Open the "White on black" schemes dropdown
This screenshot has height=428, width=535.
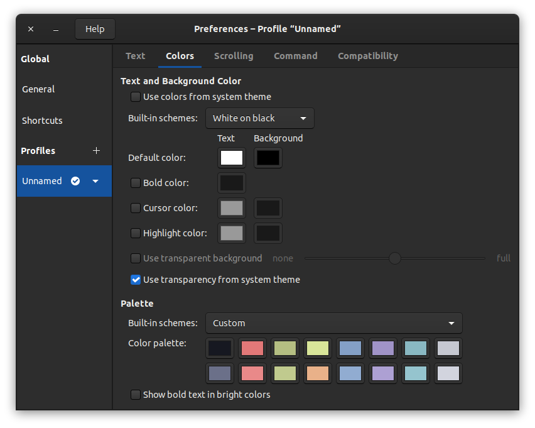click(x=260, y=118)
